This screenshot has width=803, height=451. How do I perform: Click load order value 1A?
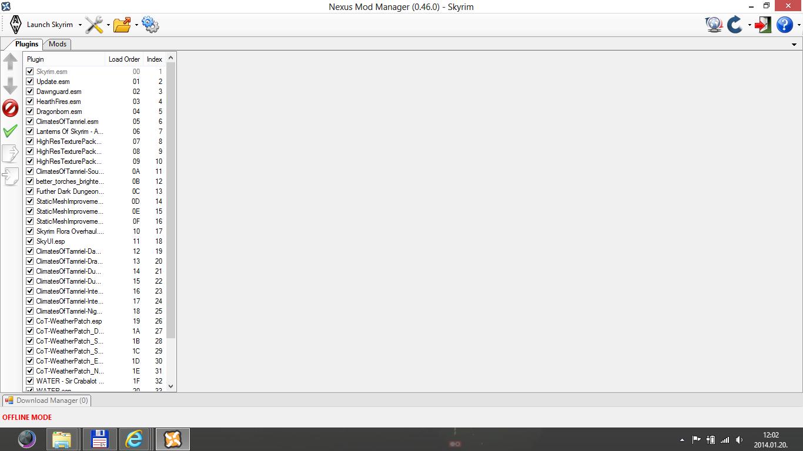(x=136, y=331)
